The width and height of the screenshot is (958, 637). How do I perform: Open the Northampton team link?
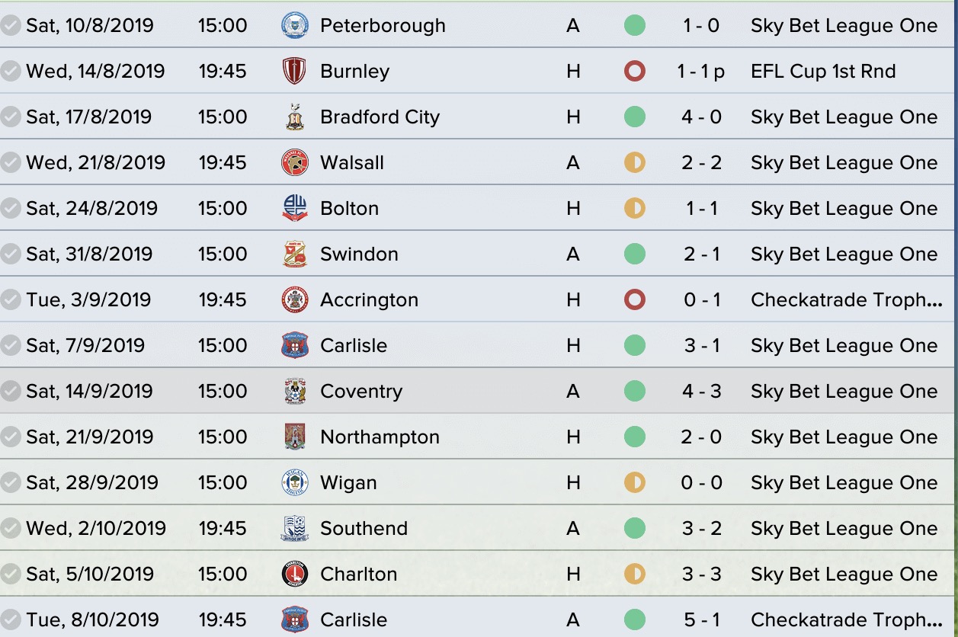[x=380, y=437]
